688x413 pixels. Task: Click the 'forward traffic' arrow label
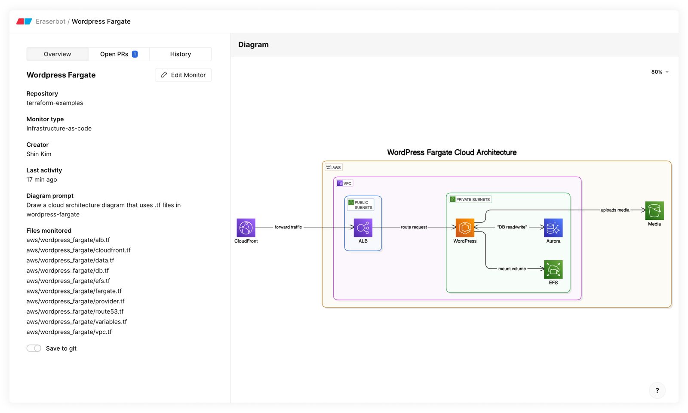pyautogui.click(x=289, y=227)
